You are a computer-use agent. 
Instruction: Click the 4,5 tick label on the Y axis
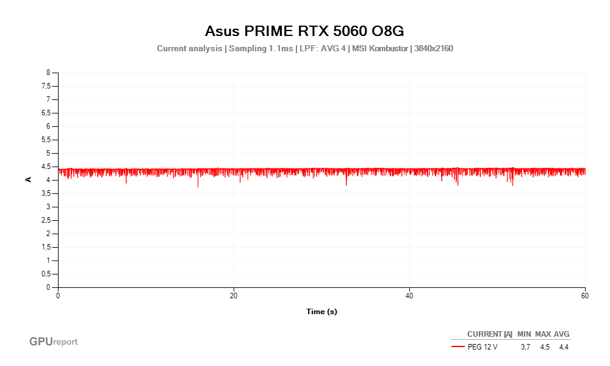click(x=46, y=167)
